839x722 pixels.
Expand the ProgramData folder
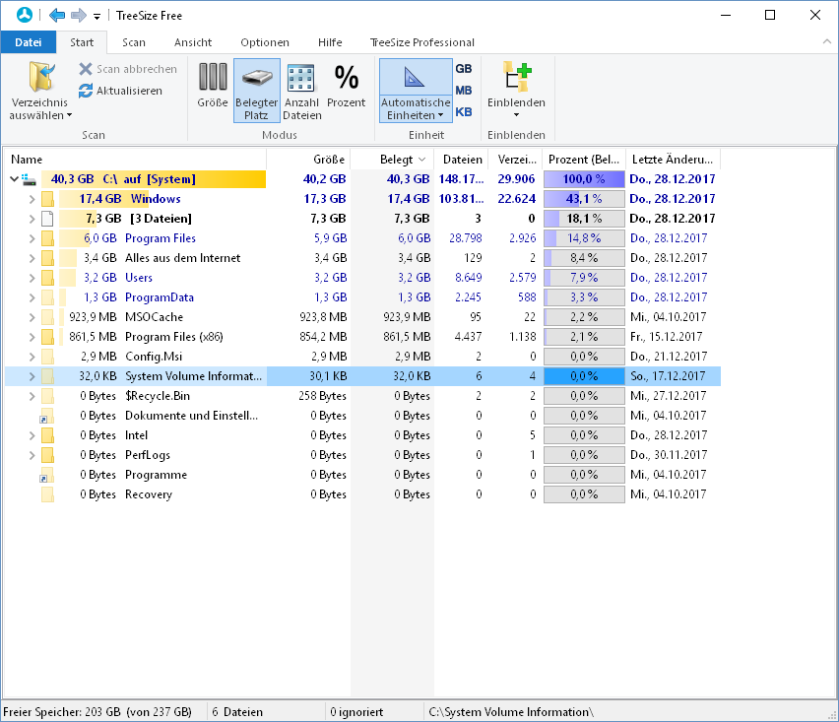click(32, 297)
